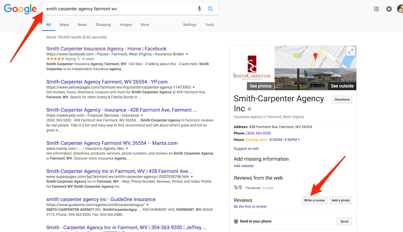The width and height of the screenshot is (403, 232).
Task: Expand business hours dropdown
Action: coord(299,140)
